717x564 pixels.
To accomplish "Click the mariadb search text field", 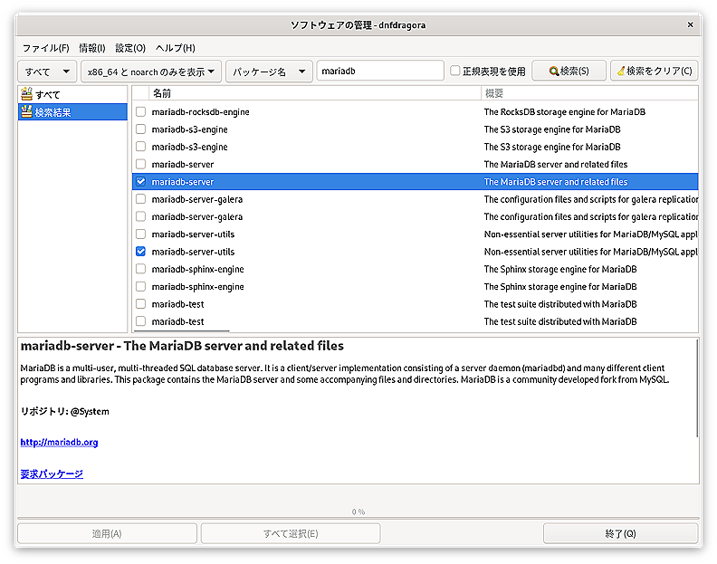I will click(x=380, y=71).
